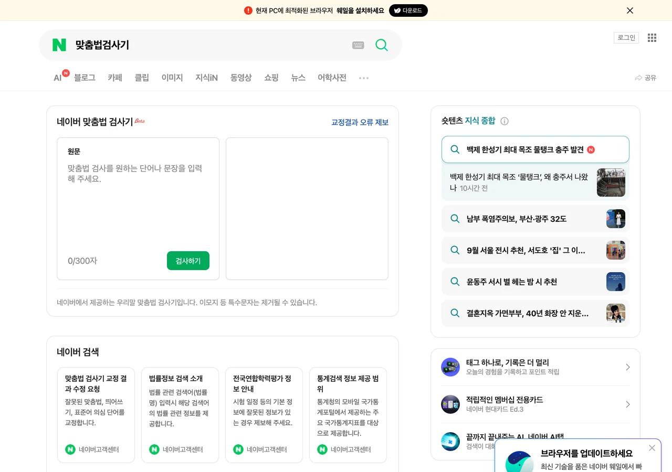Click the 0/300자 character counter
This screenshot has height=472, width=672.
click(x=82, y=261)
